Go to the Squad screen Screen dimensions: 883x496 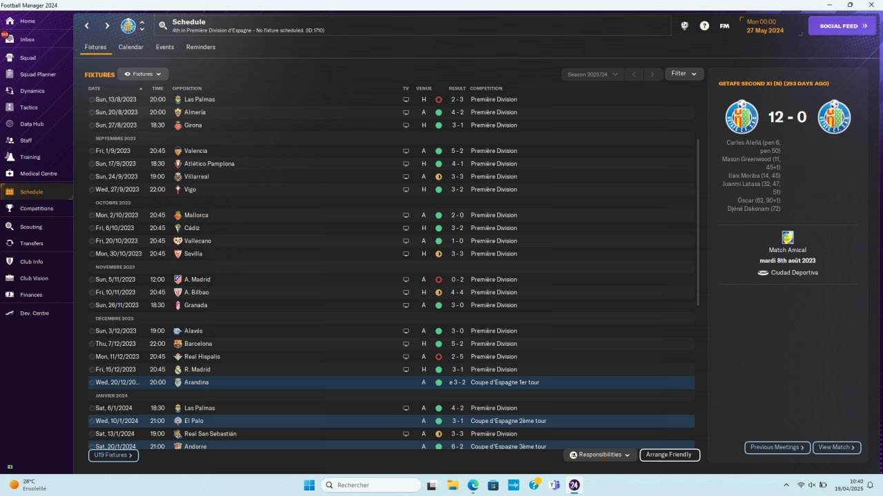pyautogui.click(x=28, y=58)
